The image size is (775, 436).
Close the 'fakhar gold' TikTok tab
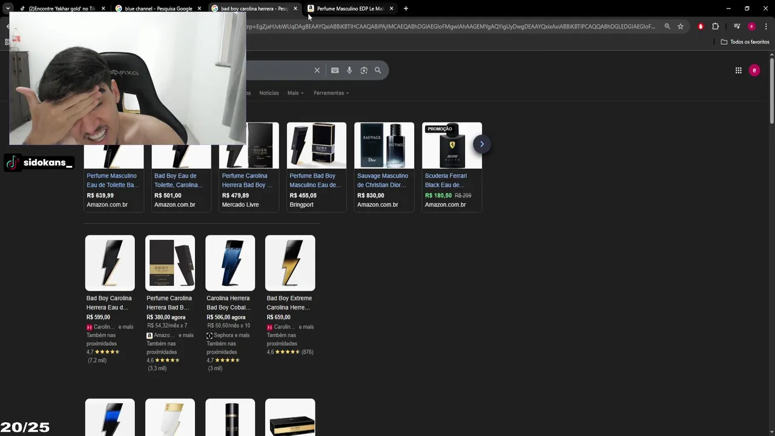click(103, 8)
